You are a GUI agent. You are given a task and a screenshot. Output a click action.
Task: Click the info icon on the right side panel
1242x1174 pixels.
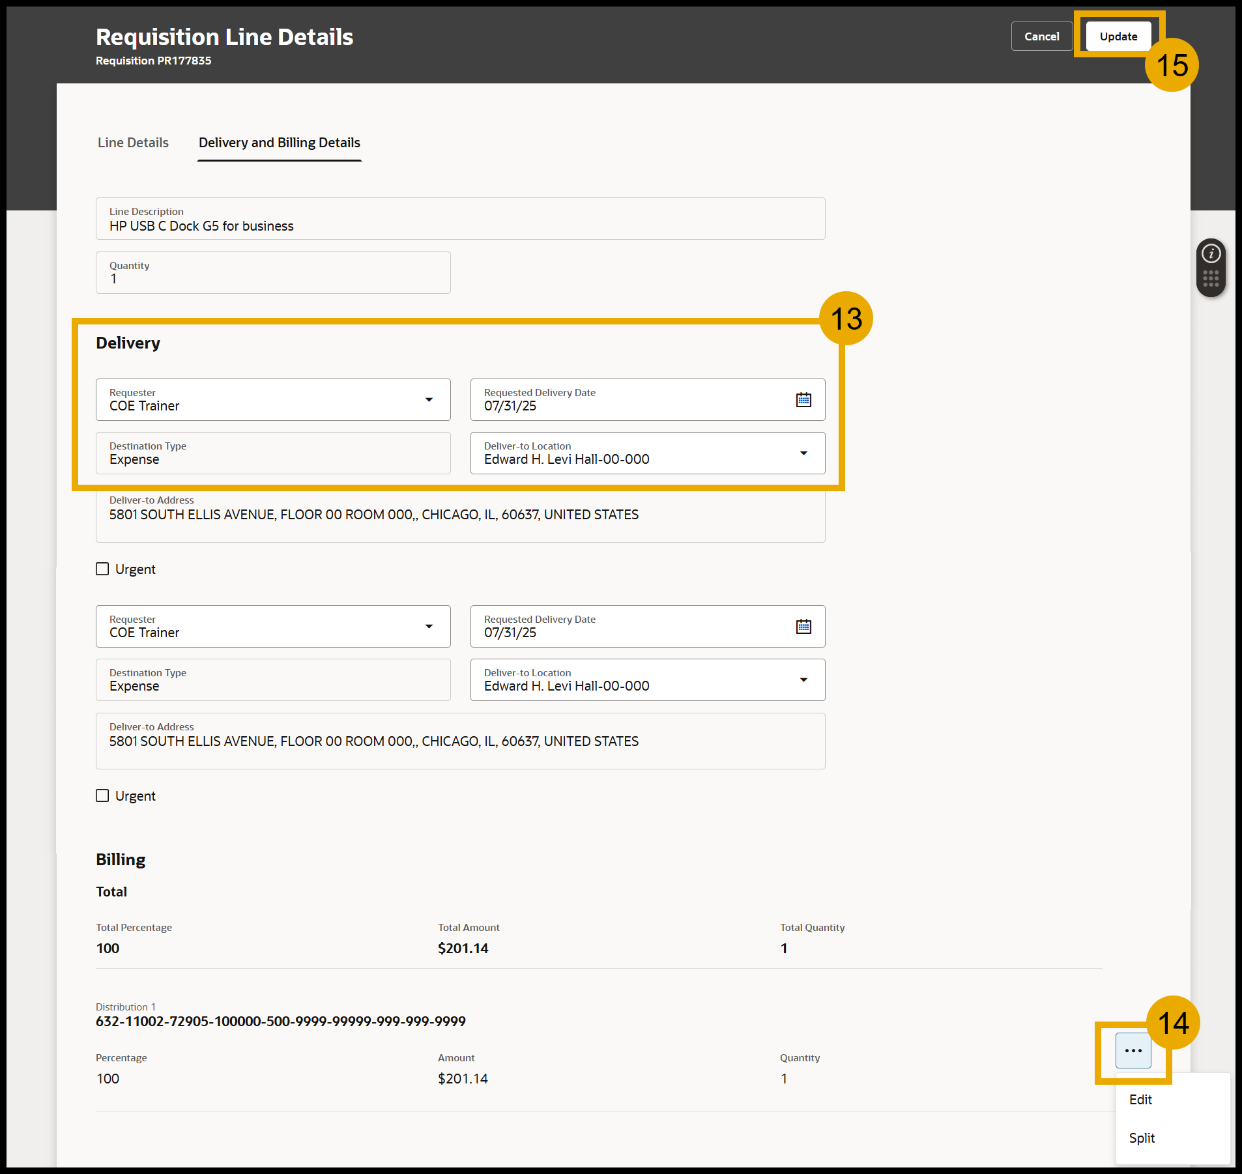pos(1211,253)
